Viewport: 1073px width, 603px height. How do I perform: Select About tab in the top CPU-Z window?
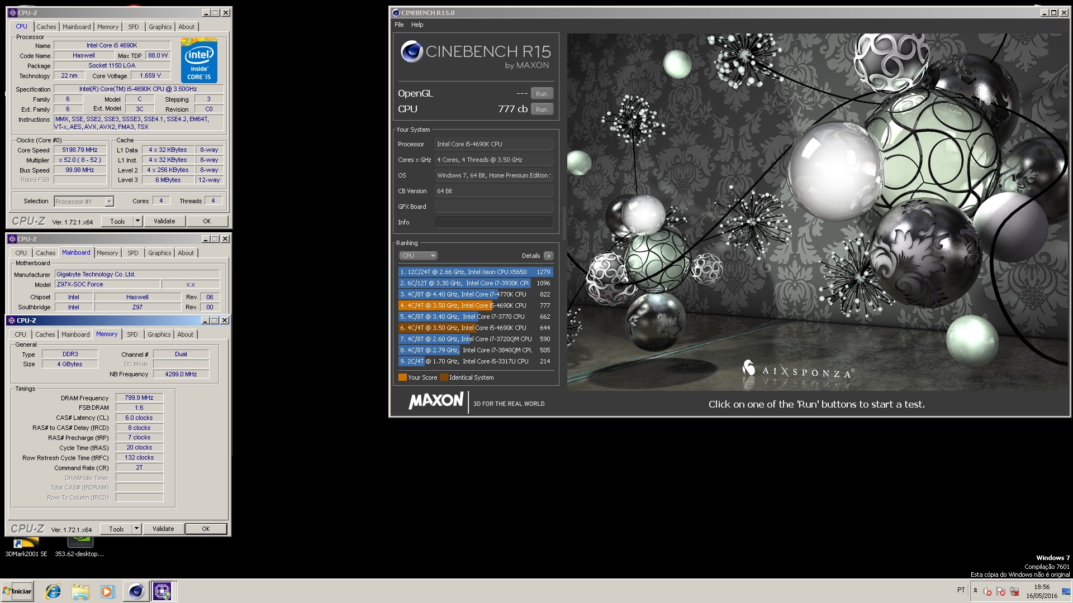[187, 27]
